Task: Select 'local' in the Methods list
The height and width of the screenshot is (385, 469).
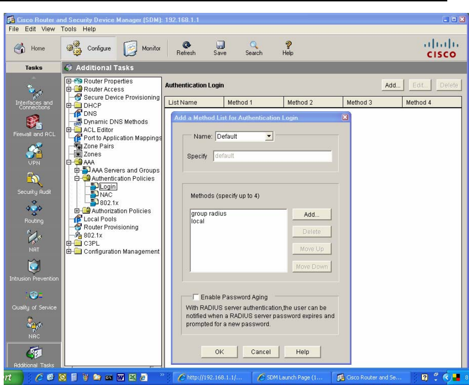Action: click(198, 221)
